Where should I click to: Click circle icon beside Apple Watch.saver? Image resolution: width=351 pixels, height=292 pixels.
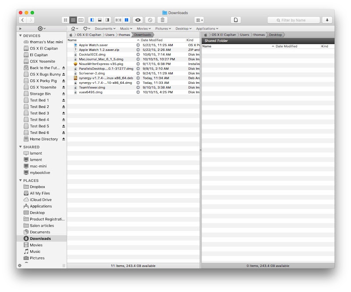138,45
